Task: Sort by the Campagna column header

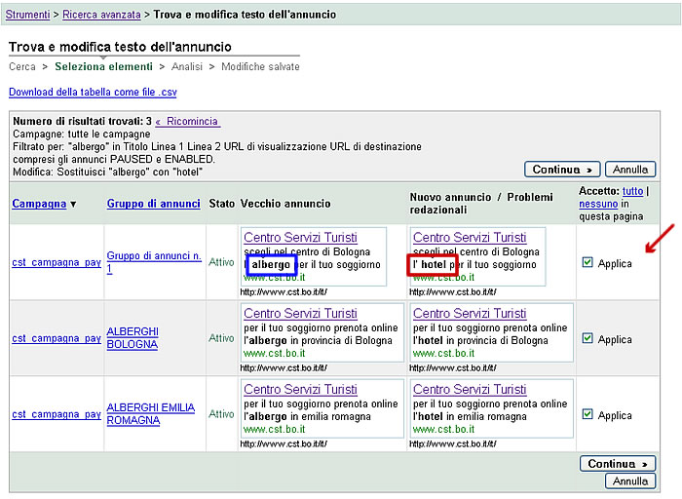Action: click(x=39, y=204)
